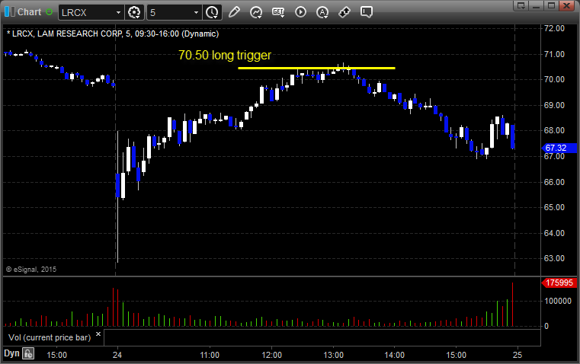Click the symbol link arrows icon

pyautogui.click(x=344, y=12)
